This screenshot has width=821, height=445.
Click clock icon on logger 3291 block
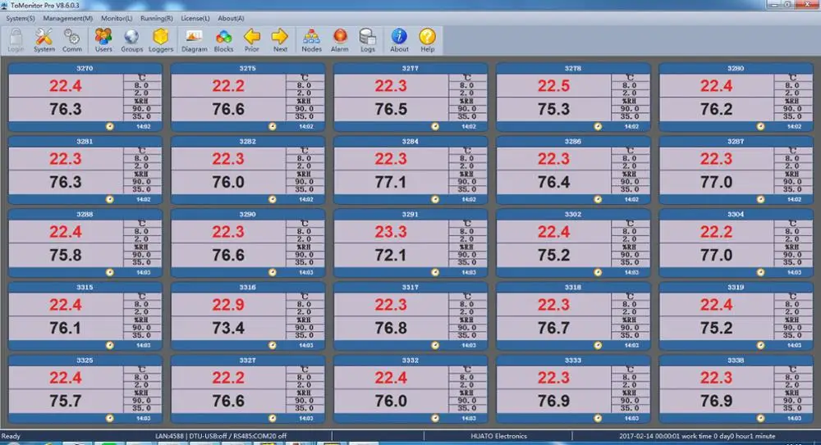coord(434,272)
